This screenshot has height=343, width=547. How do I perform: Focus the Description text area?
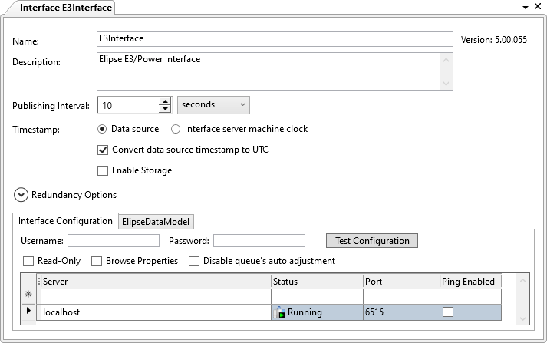(x=269, y=71)
